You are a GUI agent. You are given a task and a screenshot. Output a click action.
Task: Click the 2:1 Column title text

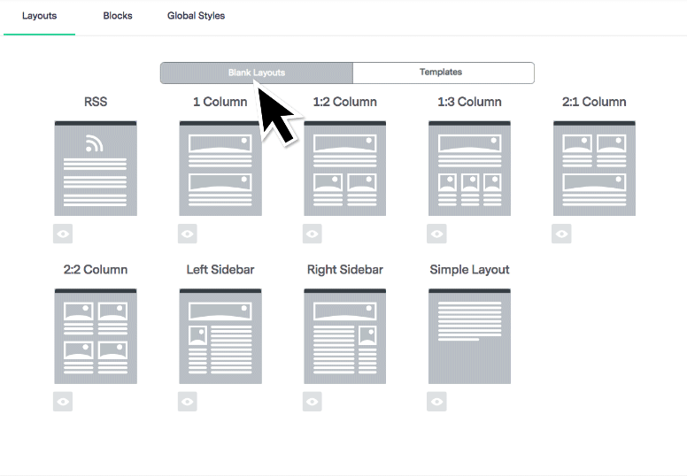(x=594, y=102)
